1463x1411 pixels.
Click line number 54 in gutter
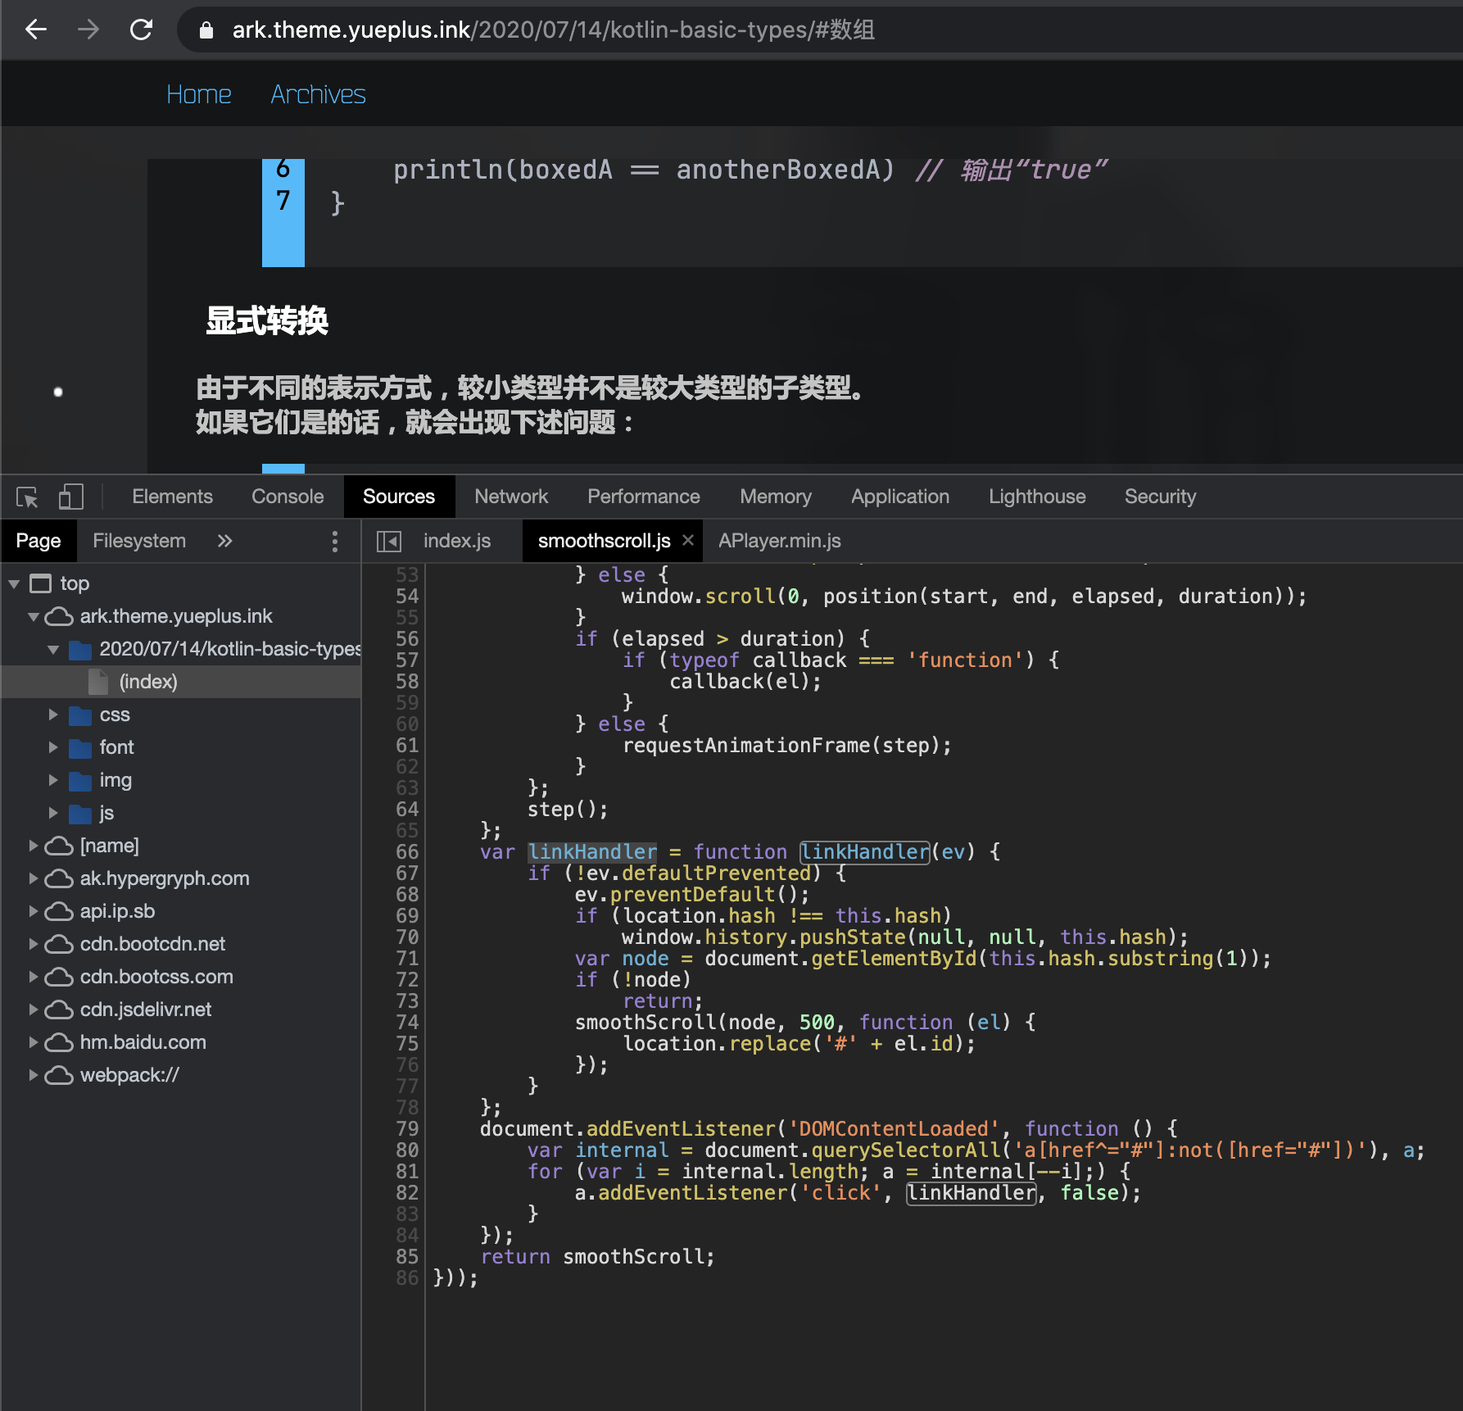pos(407,597)
